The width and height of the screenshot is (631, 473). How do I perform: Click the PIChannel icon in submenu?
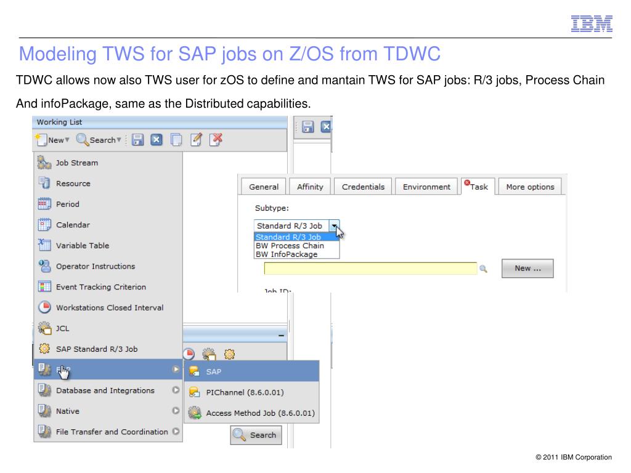click(x=194, y=392)
